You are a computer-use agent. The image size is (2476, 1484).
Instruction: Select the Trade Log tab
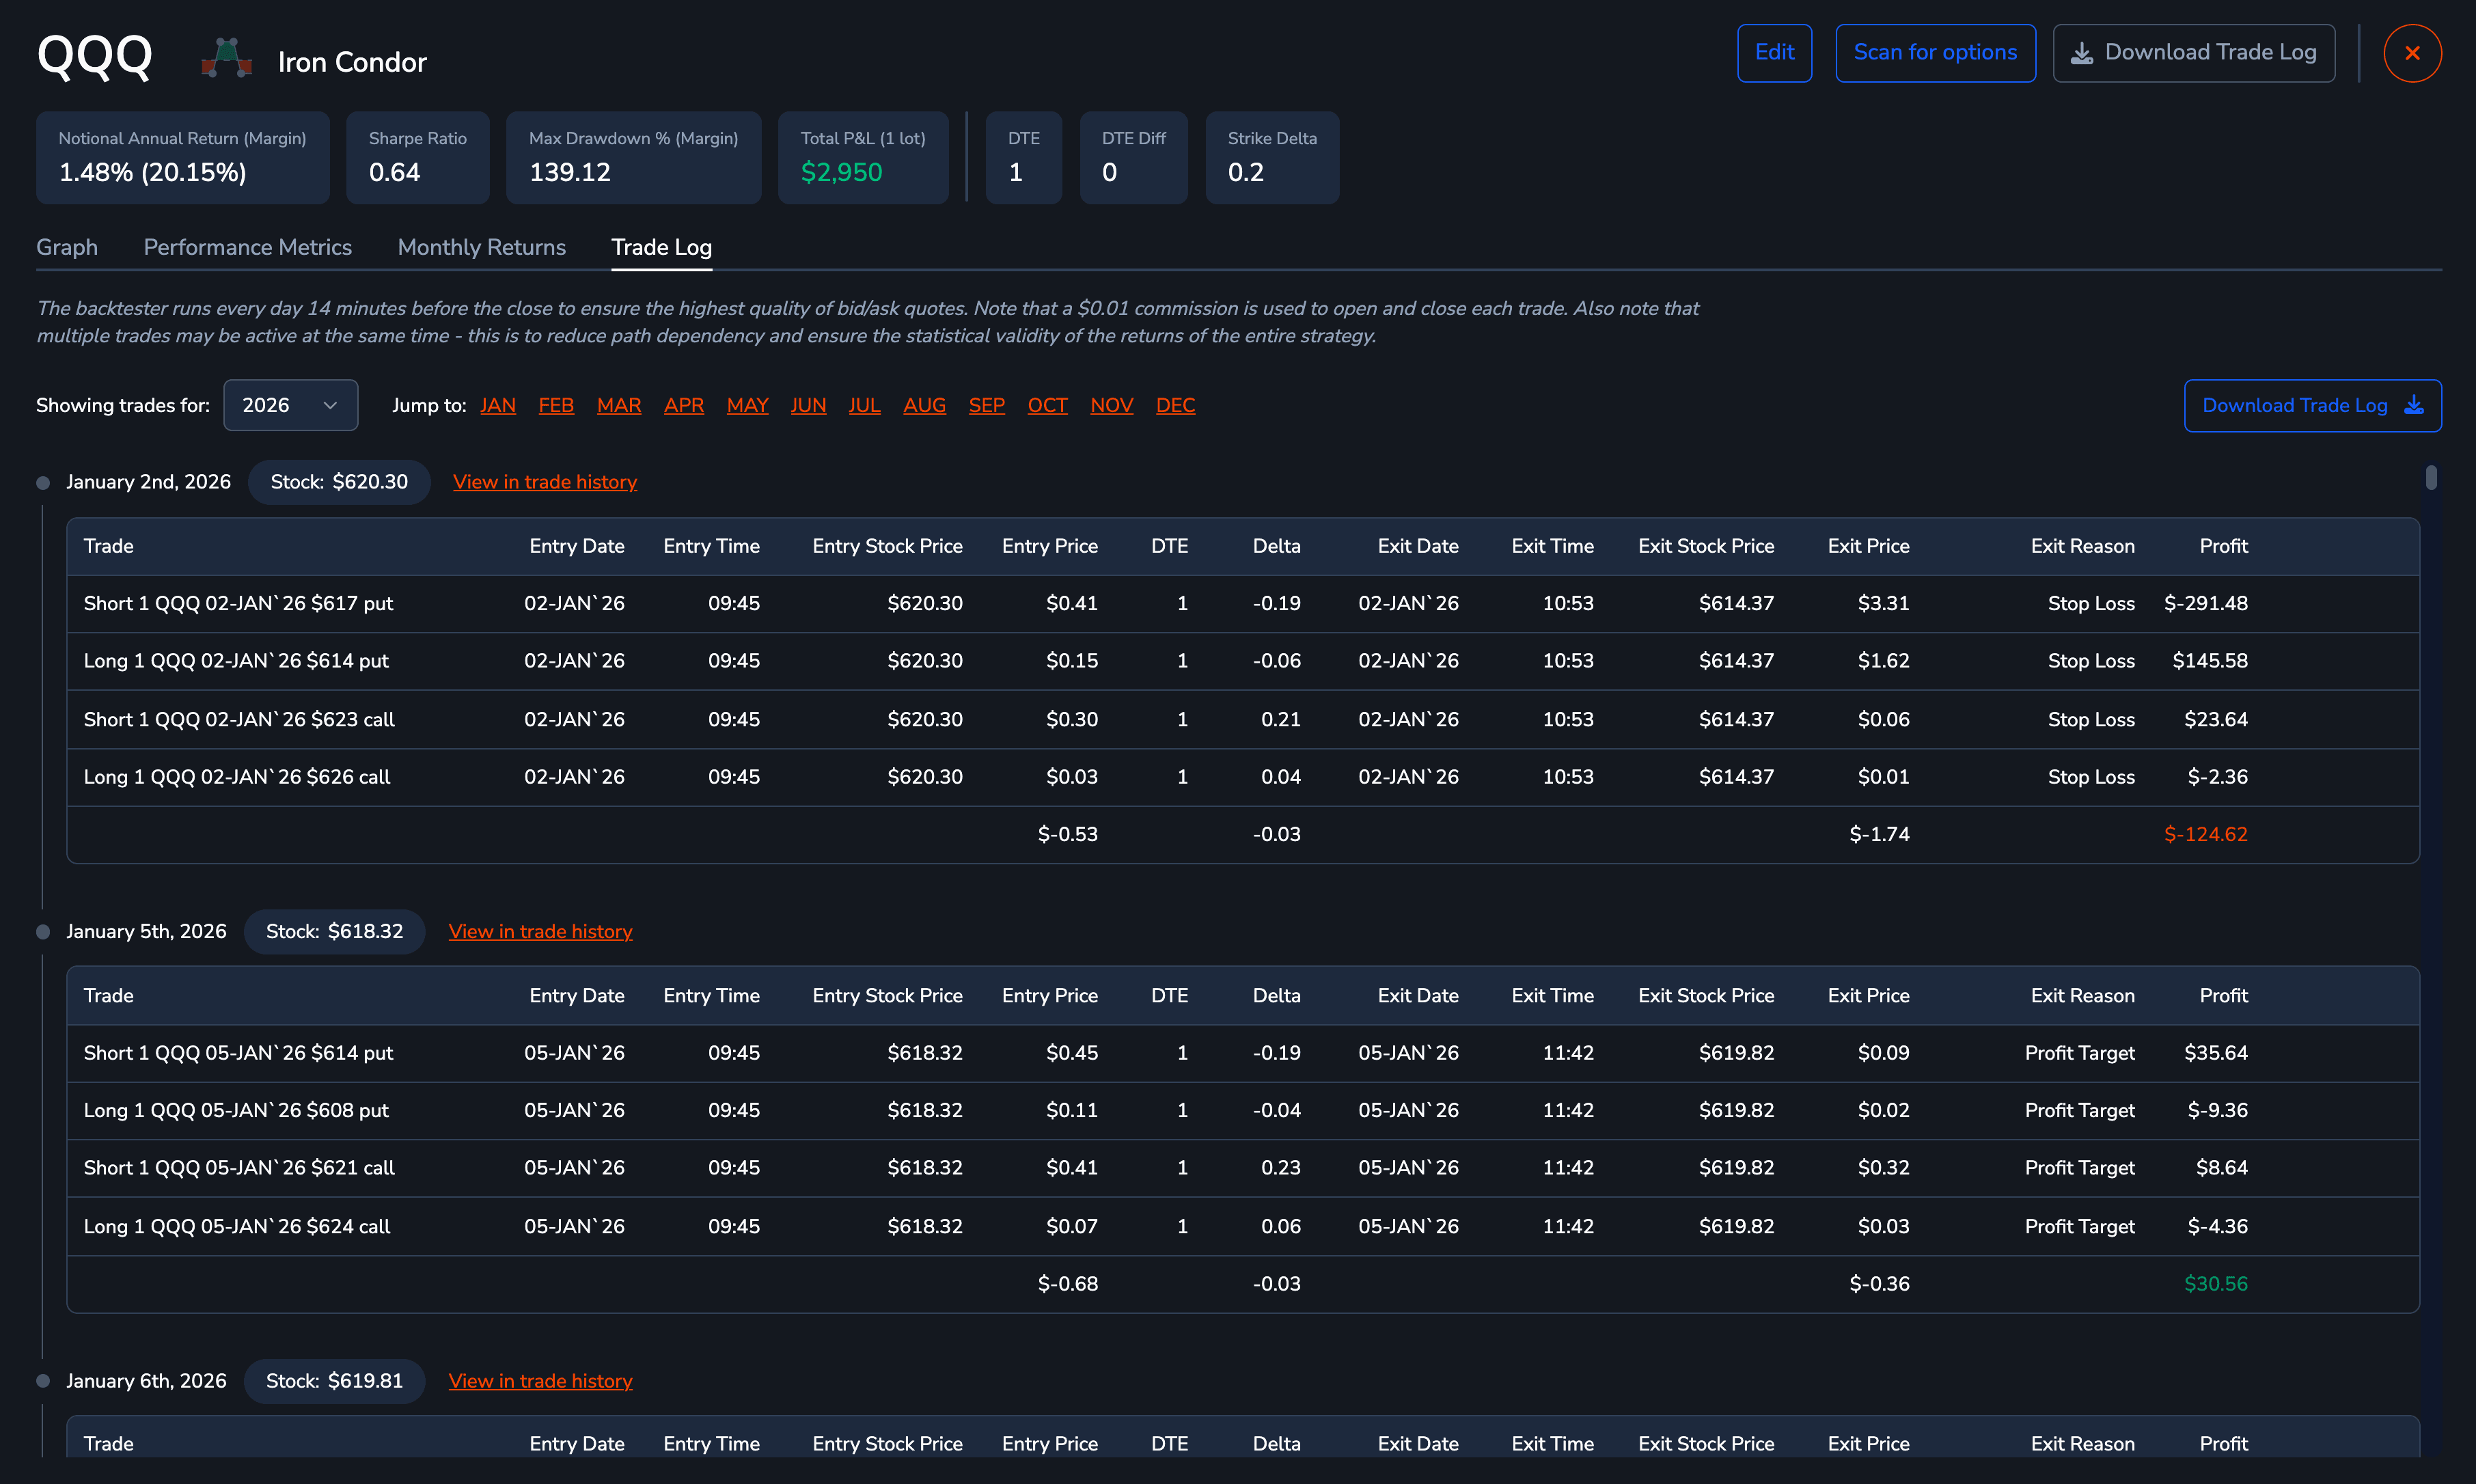coord(662,247)
